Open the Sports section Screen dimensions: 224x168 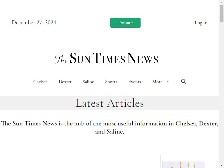point(111,82)
